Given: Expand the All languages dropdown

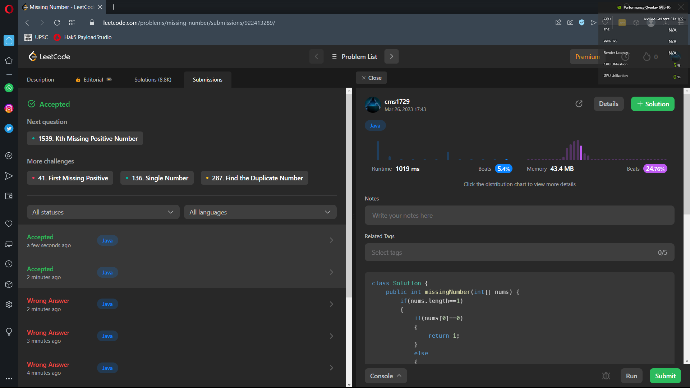Looking at the screenshot, I should coord(260,212).
